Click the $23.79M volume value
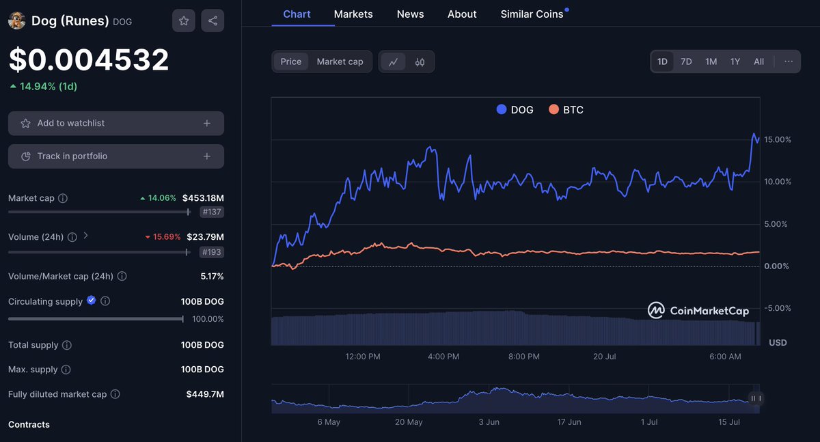 point(205,237)
